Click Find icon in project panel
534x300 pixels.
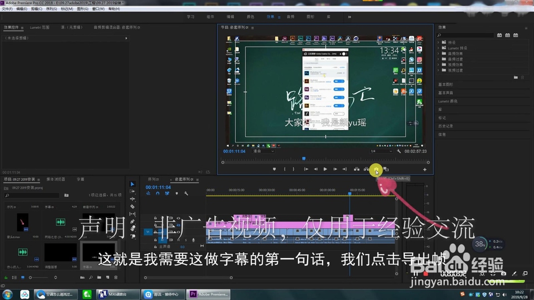91,278
